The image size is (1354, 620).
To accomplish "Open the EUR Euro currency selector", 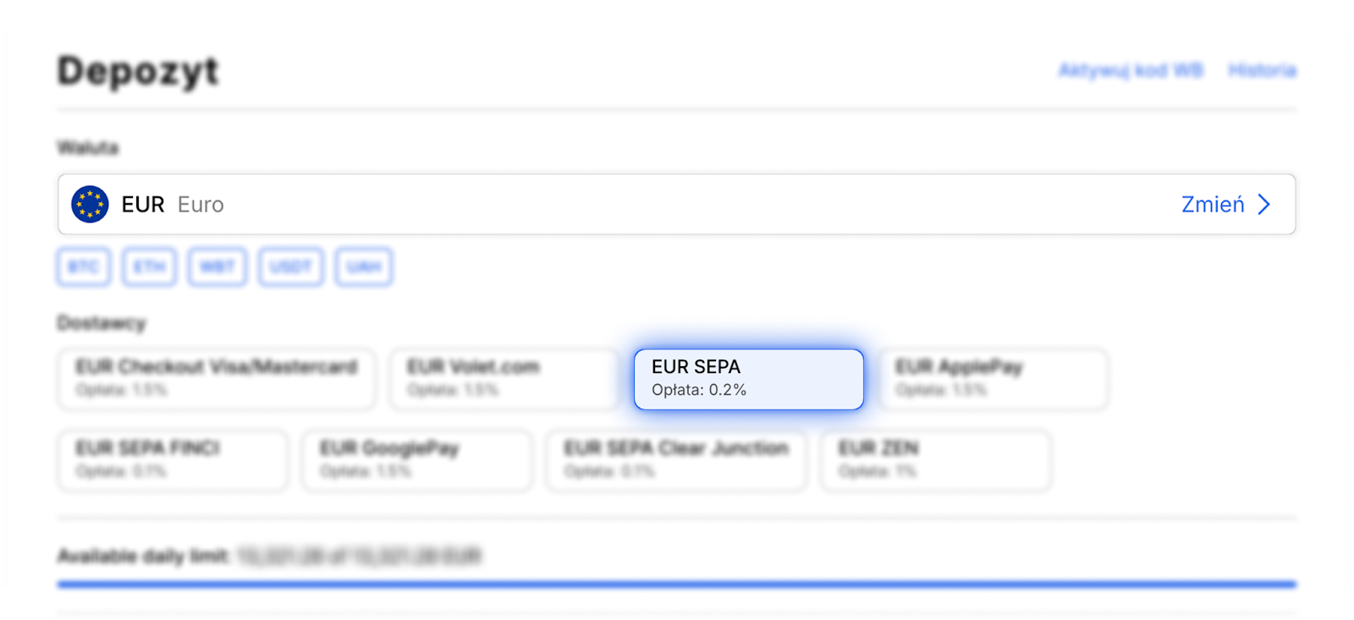I will [x=592, y=205].
